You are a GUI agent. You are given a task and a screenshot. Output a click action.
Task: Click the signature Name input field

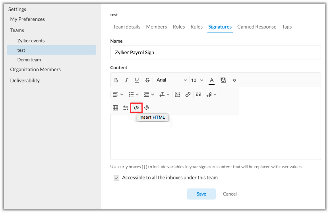[x=215, y=53]
